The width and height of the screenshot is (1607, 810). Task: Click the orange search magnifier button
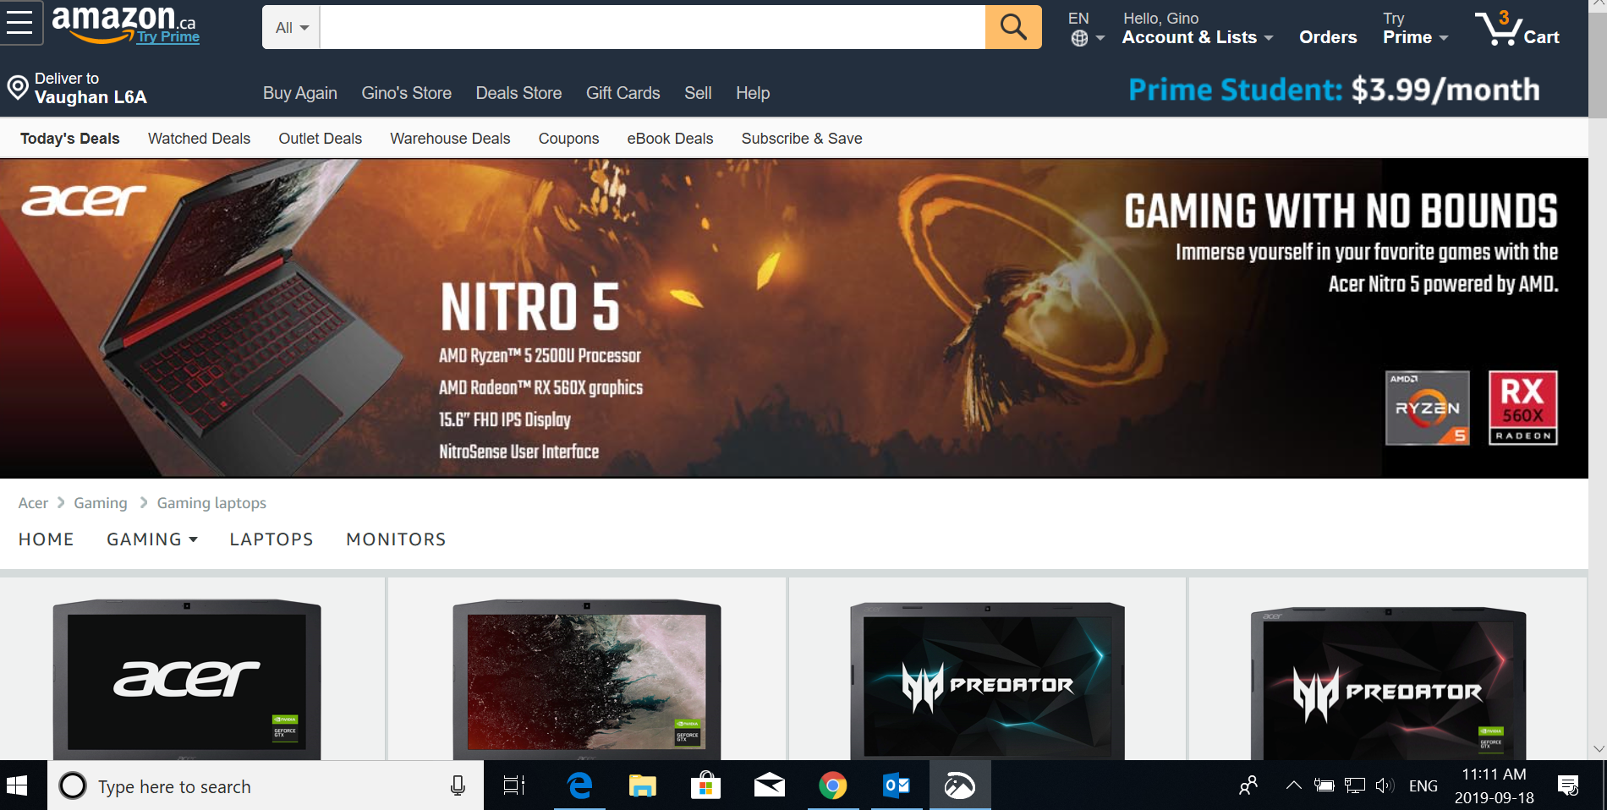[1013, 27]
